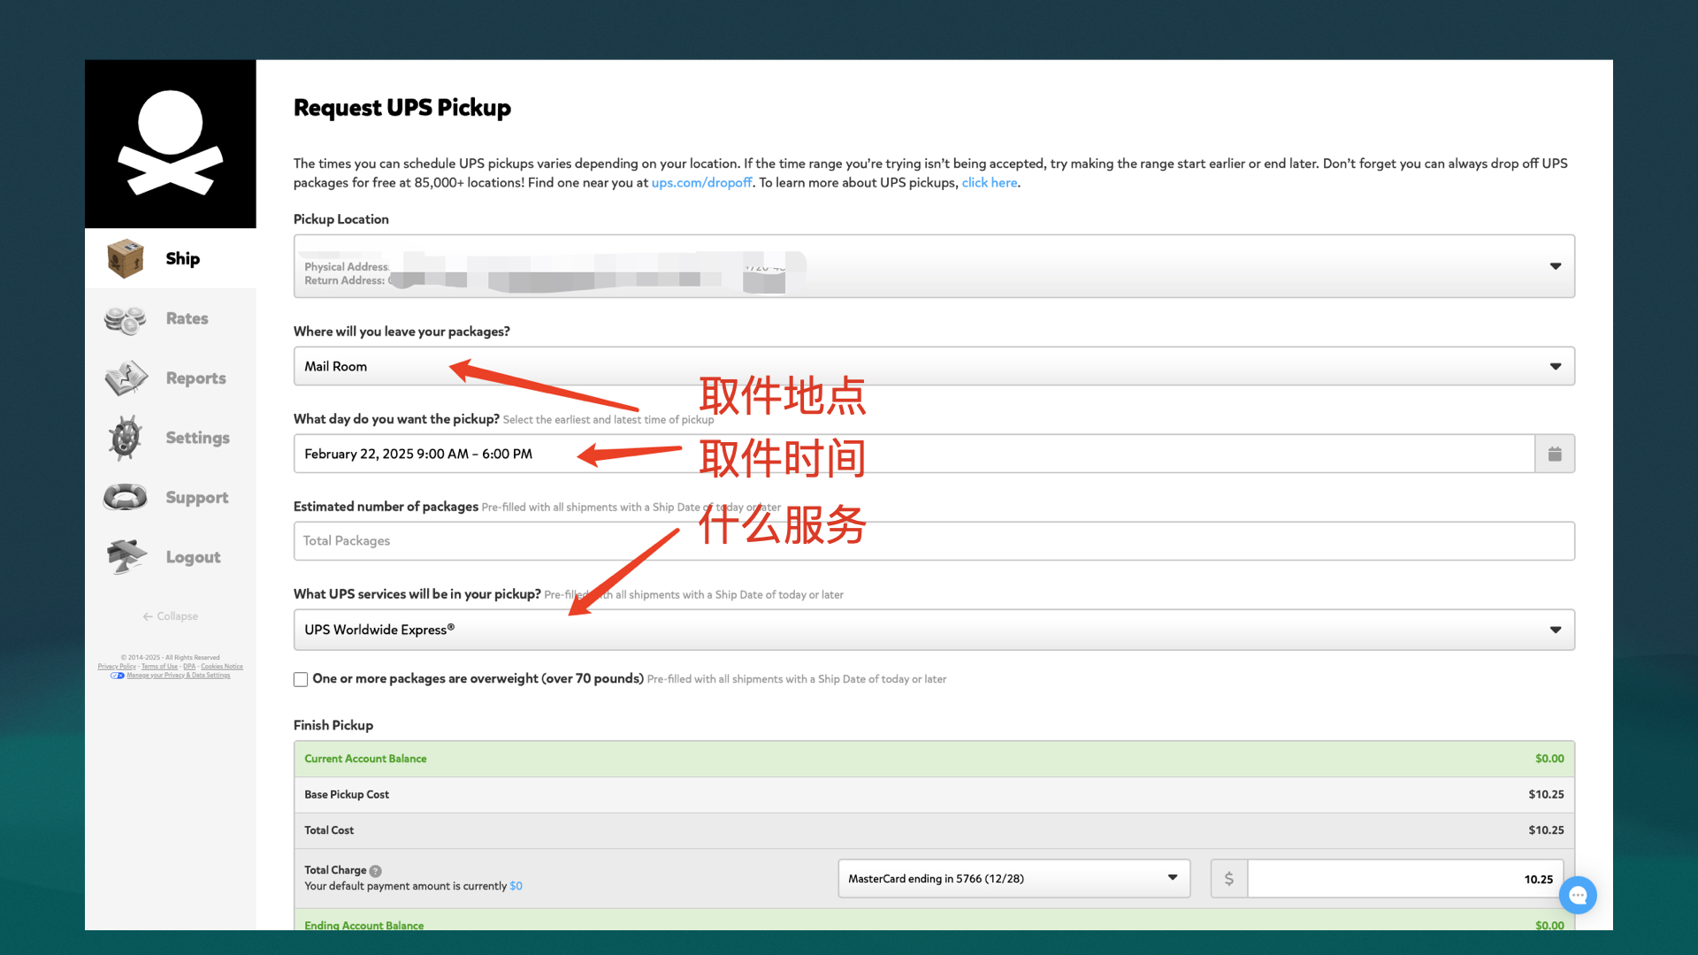Click the 'click here' UPS pickups link

pos(990,183)
